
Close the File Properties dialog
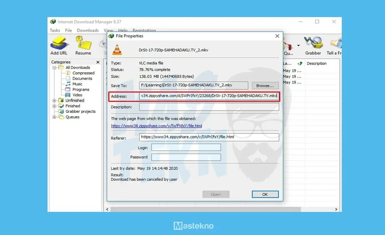(277, 36)
